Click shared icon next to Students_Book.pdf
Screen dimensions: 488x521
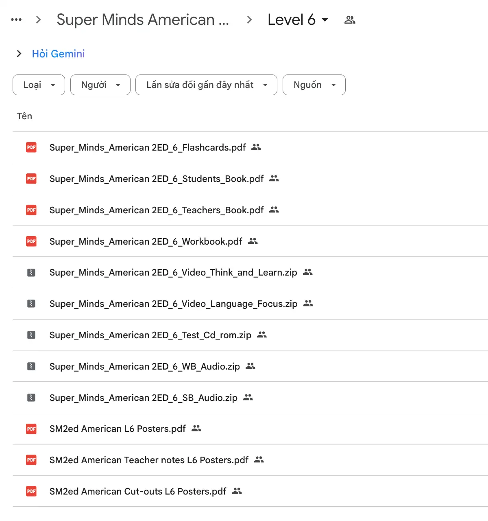point(274,178)
